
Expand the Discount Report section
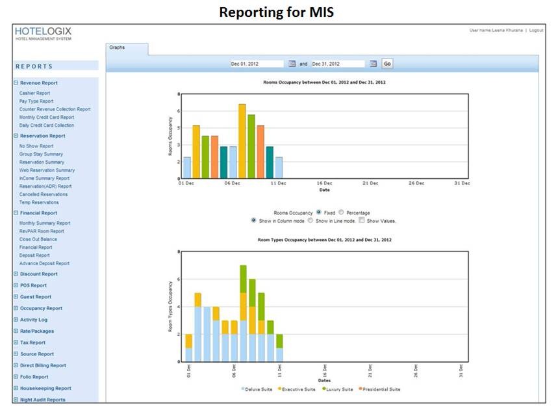[16, 274]
